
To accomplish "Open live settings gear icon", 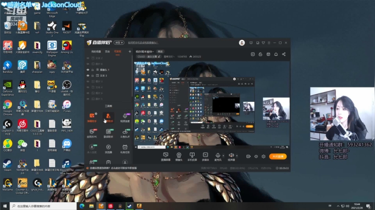I will point(264,156).
